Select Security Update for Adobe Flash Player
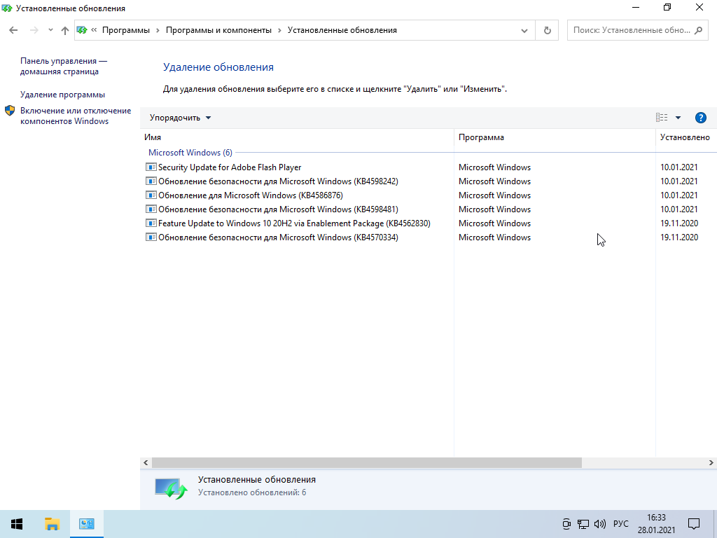Image resolution: width=717 pixels, height=538 pixels. pyautogui.click(x=230, y=167)
